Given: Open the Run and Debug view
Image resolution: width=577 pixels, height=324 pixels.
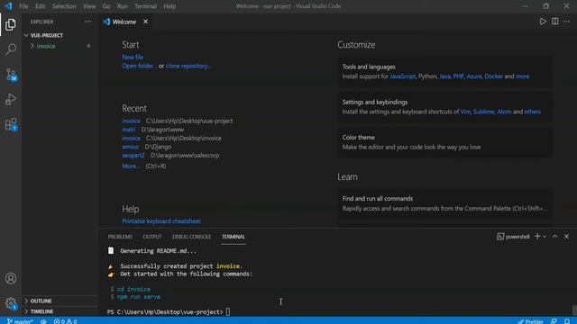Looking at the screenshot, I should [x=11, y=100].
